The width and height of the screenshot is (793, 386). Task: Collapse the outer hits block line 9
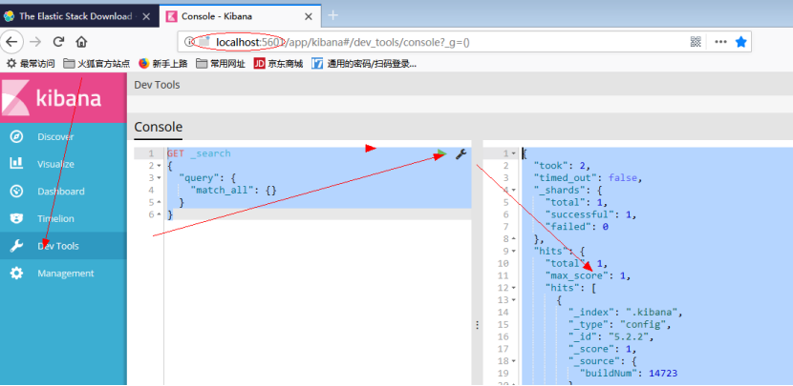(x=514, y=252)
